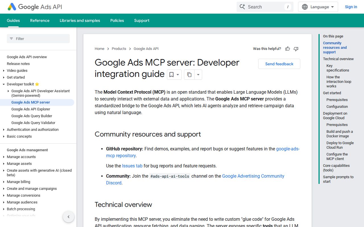Open the Policies tab
Image resolution: width=364 pixels, height=227 pixels.
click(x=117, y=20)
